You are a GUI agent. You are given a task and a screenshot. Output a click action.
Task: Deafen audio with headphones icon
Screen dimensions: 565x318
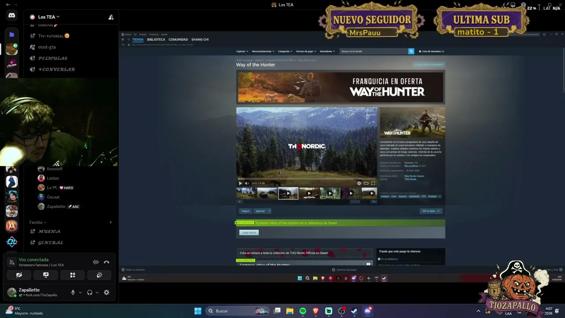pos(90,292)
